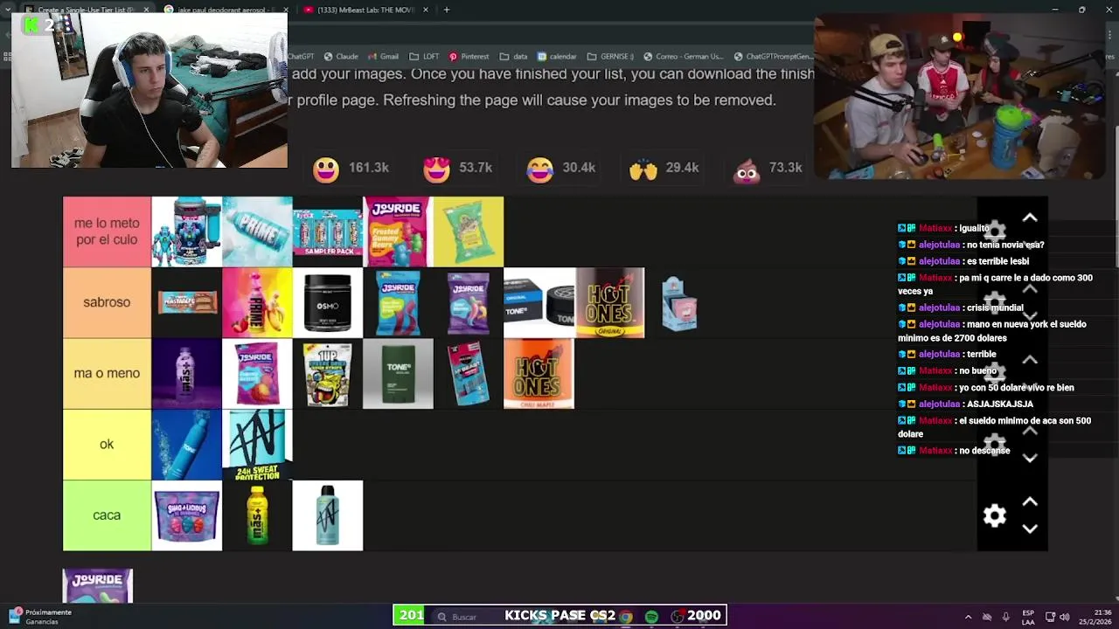1119x629 pixels.
Task: Open Spotify from the taskbar
Action: pos(651,617)
